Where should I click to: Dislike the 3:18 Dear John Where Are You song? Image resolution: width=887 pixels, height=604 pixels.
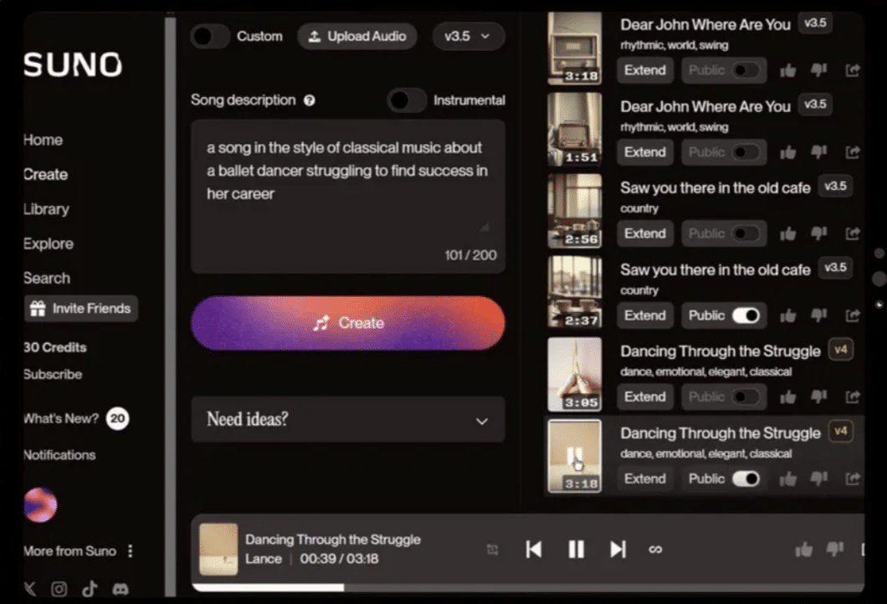[x=818, y=70]
